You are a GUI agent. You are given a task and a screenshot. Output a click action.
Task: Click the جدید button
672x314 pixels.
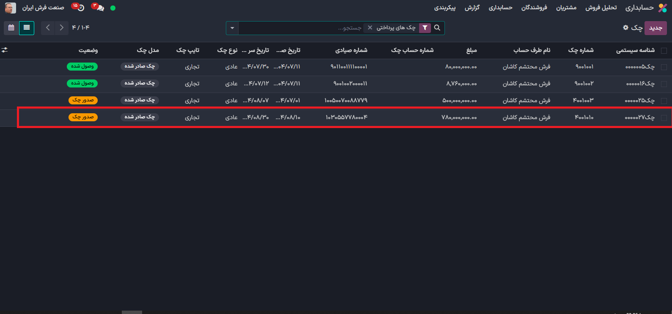(656, 28)
